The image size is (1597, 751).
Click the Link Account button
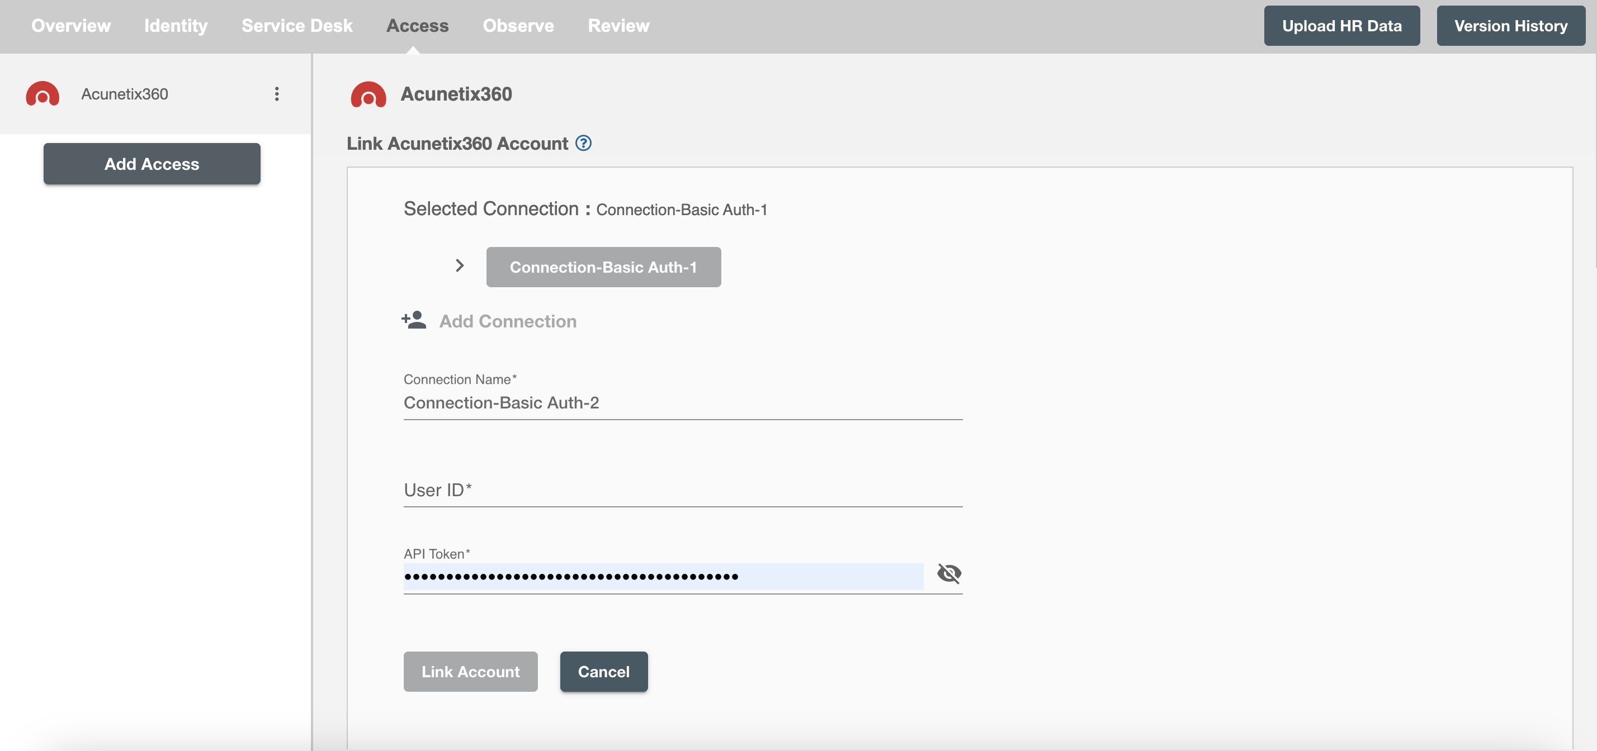471,672
